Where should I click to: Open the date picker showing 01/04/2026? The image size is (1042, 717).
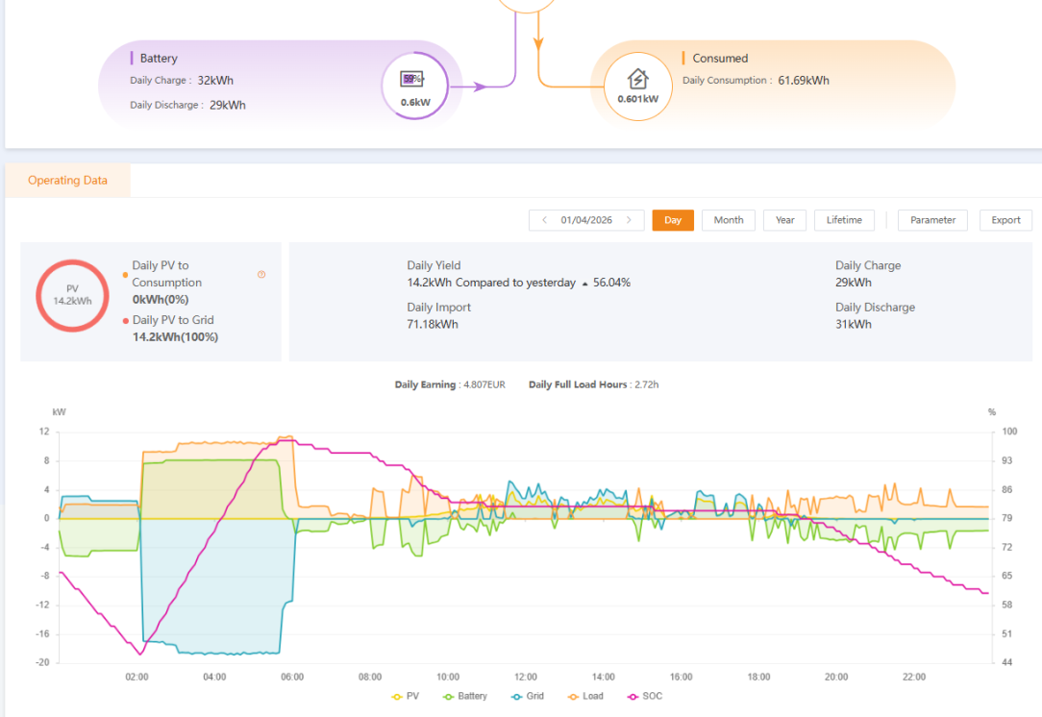[x=586, y=220]
